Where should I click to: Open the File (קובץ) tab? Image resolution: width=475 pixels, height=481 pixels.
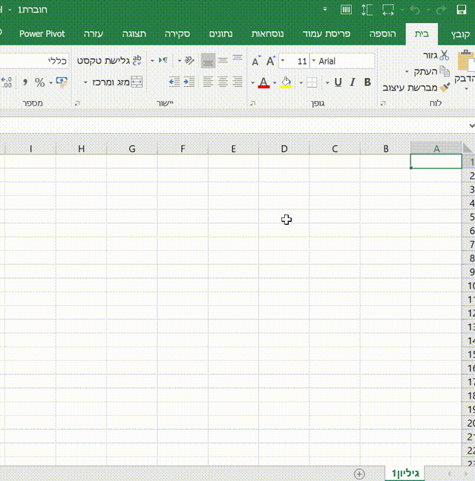click(x=460, y=33)
